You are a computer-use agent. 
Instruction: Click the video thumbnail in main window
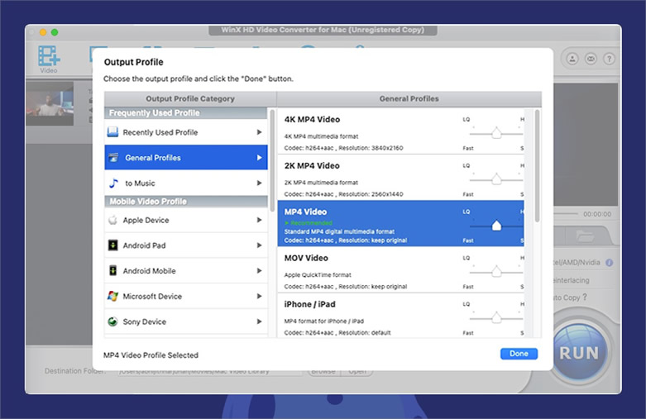click(50, 103)
